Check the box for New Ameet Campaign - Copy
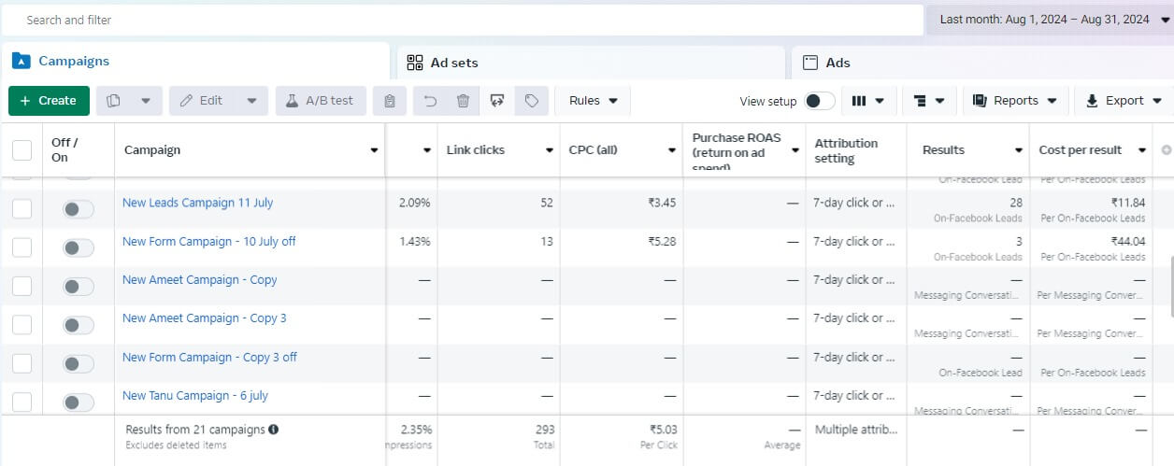 [x=21, y=286]
